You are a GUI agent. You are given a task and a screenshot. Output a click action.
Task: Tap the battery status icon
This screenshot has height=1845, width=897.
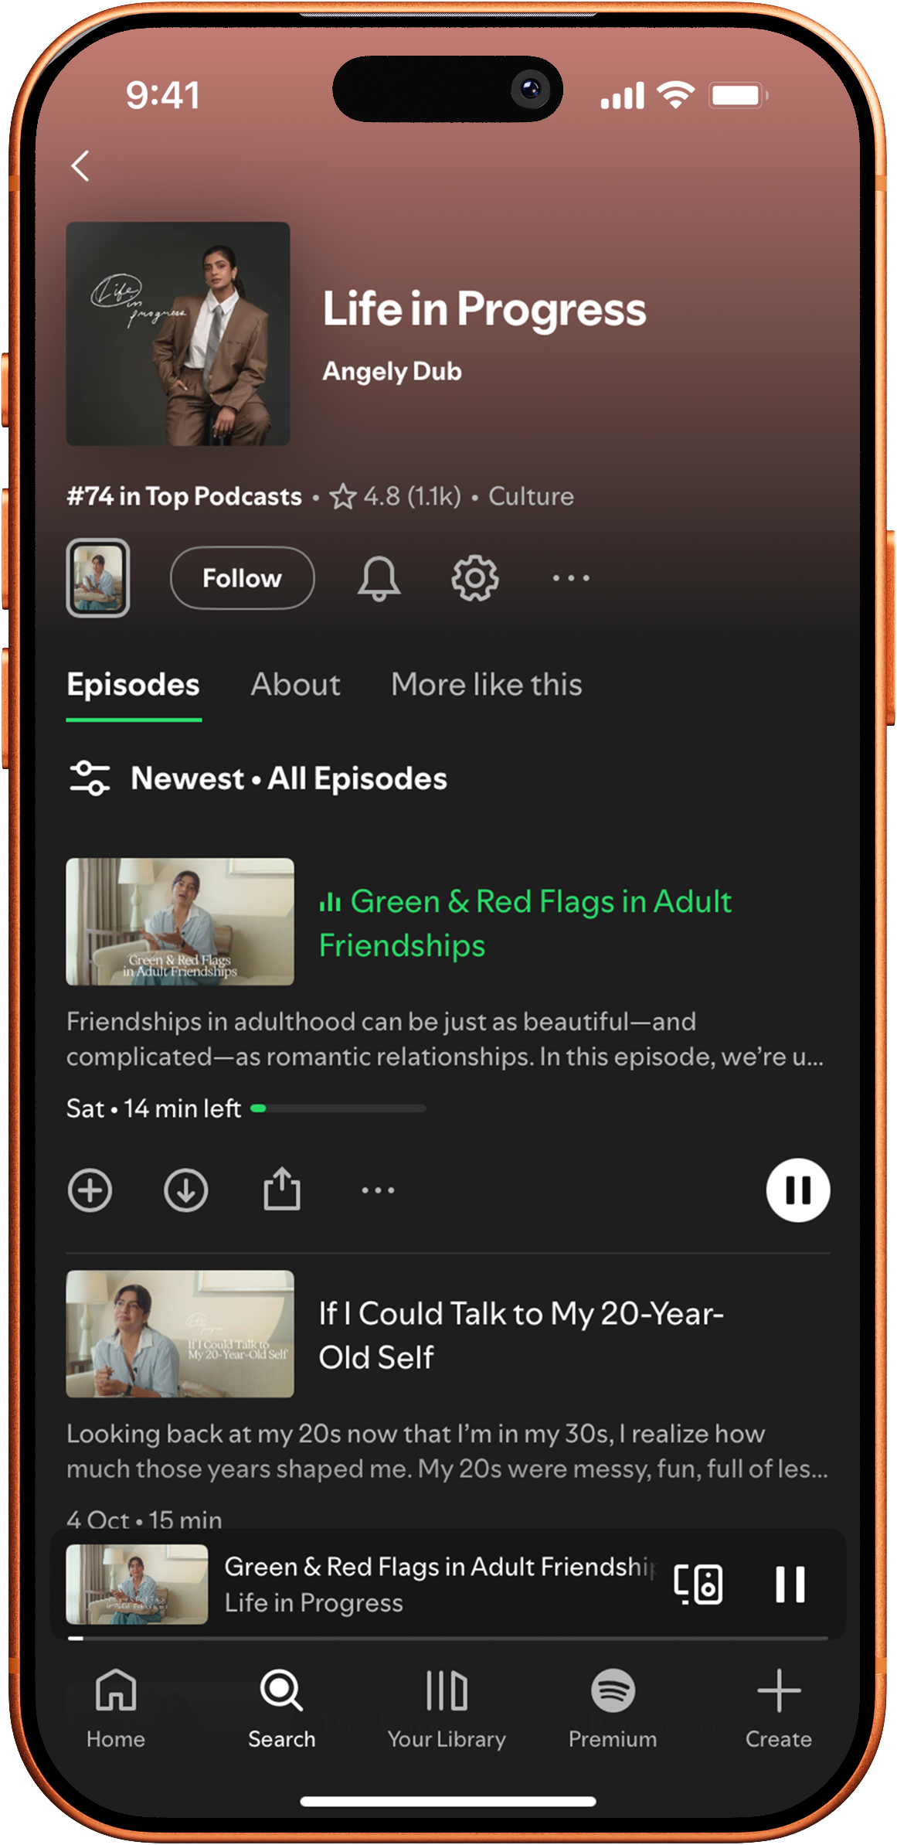pyautogui.click(x=739, y=96)
